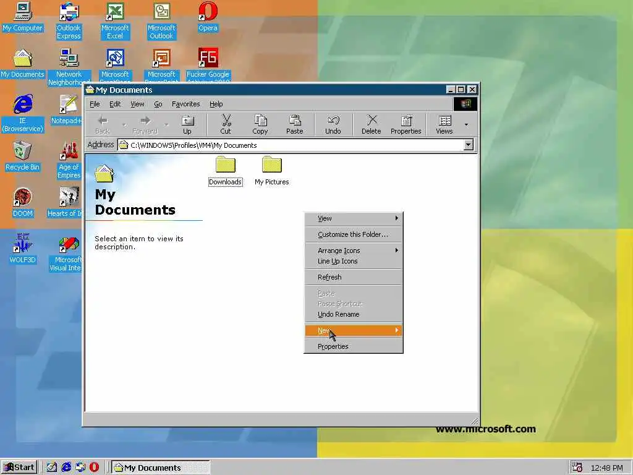Image resolution: width=633 pixels, height=475 pixels.
Task: Open Microsoft Excel desktop shortcut
Action: click(115, 21)
